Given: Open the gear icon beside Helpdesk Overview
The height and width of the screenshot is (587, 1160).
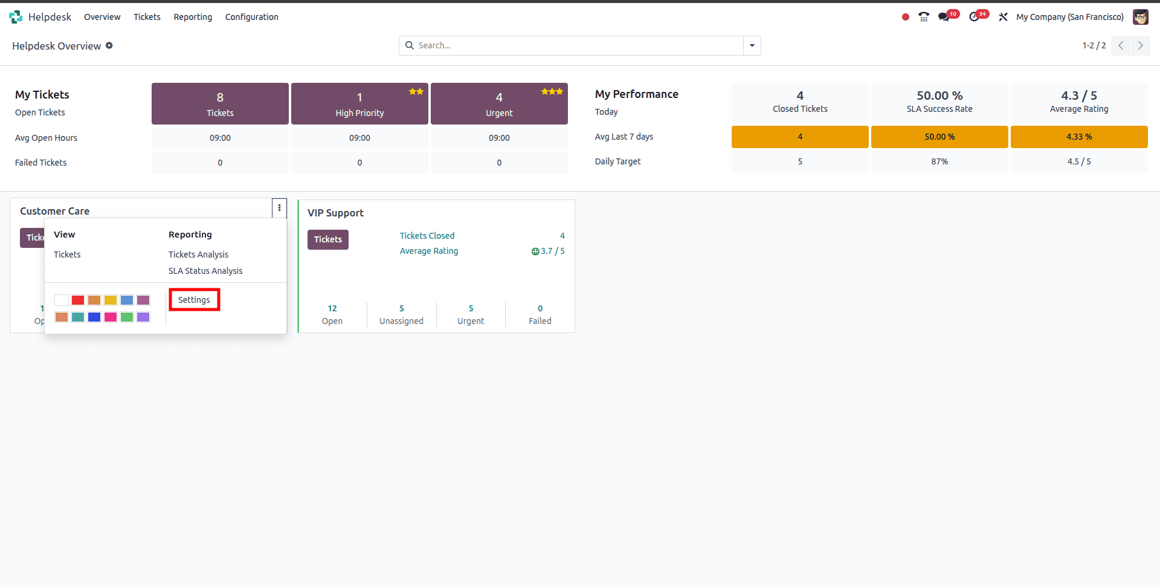Looking at the screenshot, I should point(109,45).
